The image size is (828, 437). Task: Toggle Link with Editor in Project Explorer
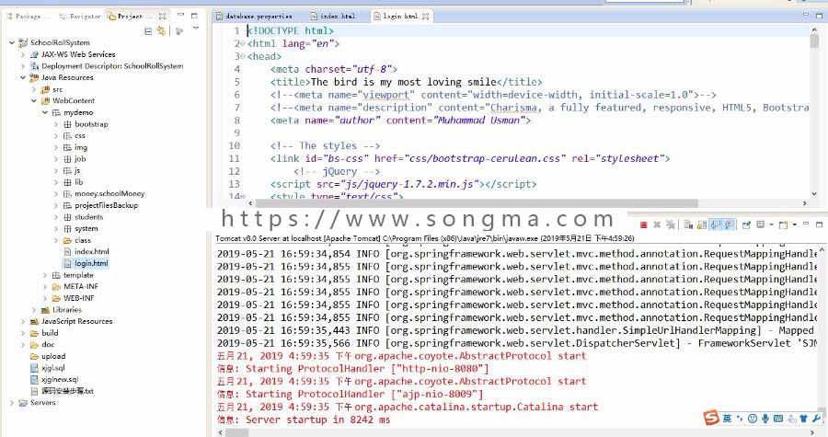(x=161, y=31)
